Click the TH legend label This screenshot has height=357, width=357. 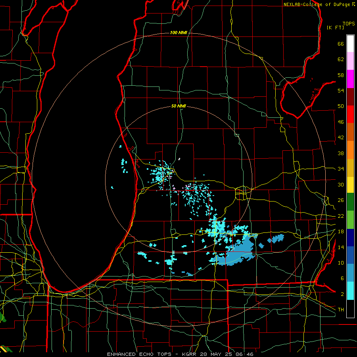(341, 310)
